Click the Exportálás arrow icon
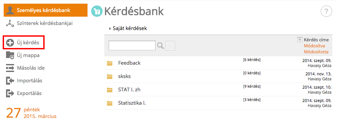 [10, 93]
